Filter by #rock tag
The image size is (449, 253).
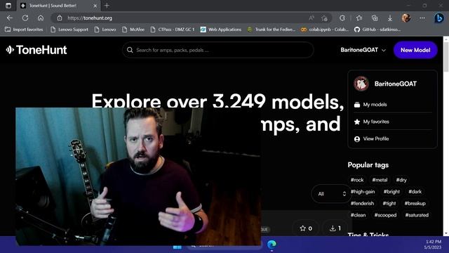(357, 180)
